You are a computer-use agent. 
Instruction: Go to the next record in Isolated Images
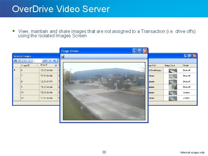pyautogui.click(x=50, y=61)
